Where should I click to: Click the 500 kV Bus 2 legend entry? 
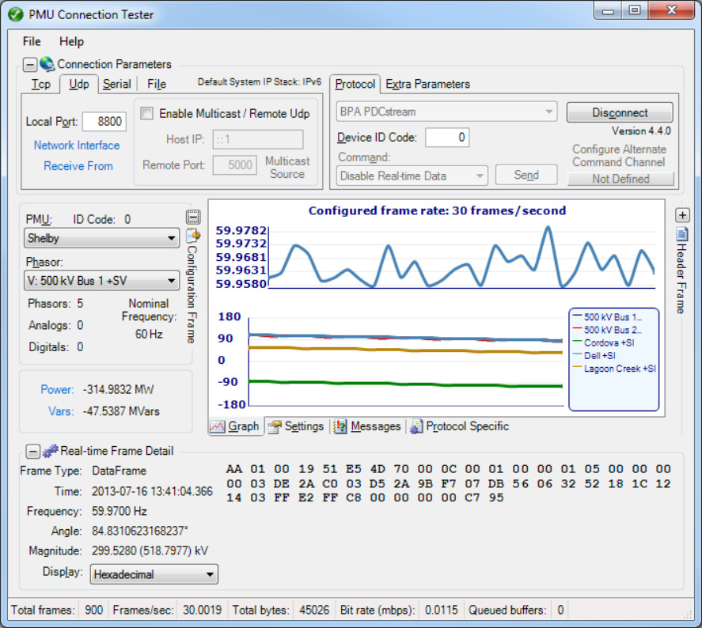coord(607,330)
